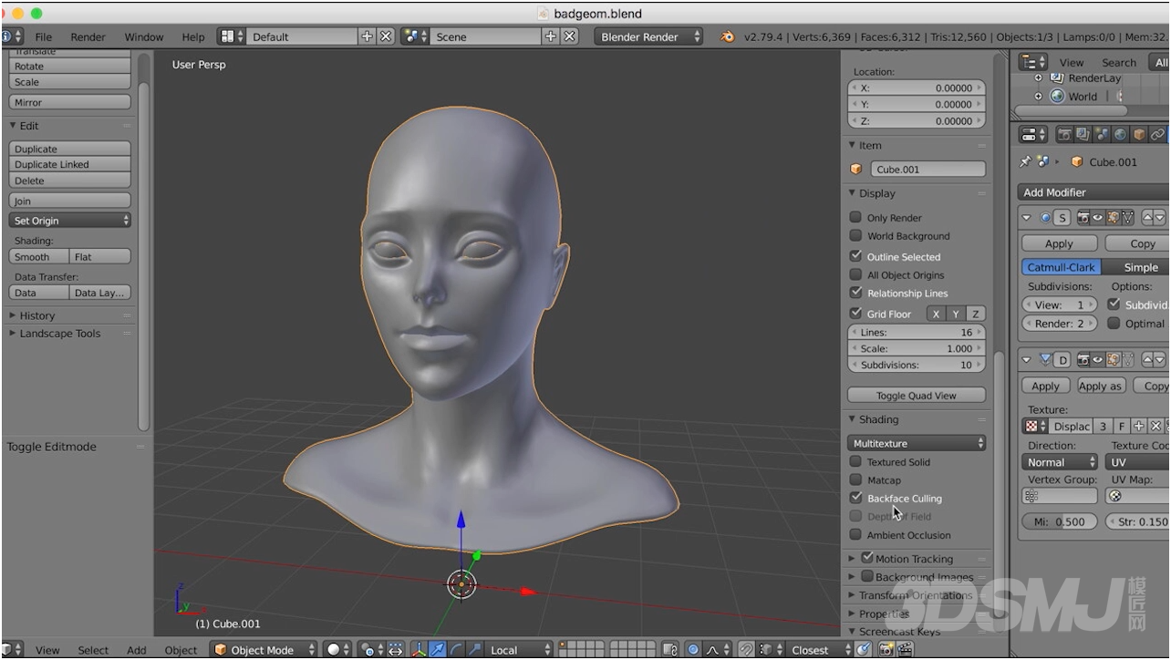Switch to the World properties globe tab
This screenshot has height=660, width=1171.
pyautogui.click(x=1121, y=135)
